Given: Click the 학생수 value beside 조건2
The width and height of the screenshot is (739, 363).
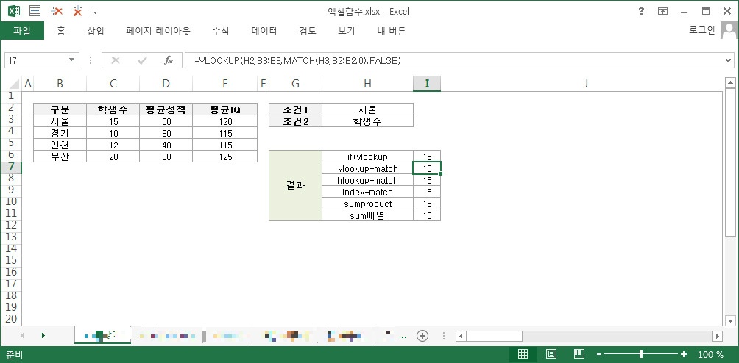Looking at the screenshot, I should [367, 121].
